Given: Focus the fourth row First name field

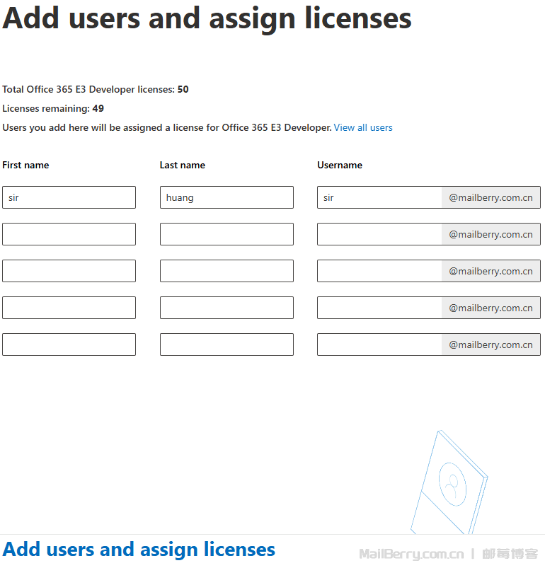Looking at the screenshot, I should (x=69, y=308).
